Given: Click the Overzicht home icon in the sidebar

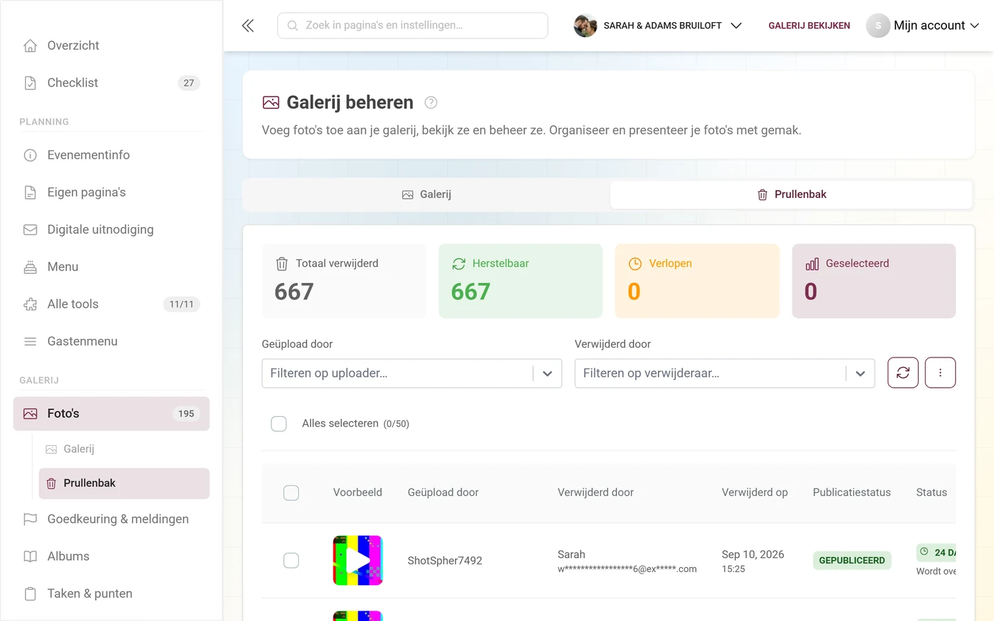Looking at the screenshot, I should pyautogui.click(x=30, y=46).
